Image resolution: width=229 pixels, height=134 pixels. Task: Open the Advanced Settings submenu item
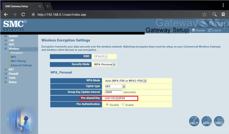[x=21, y=65]
